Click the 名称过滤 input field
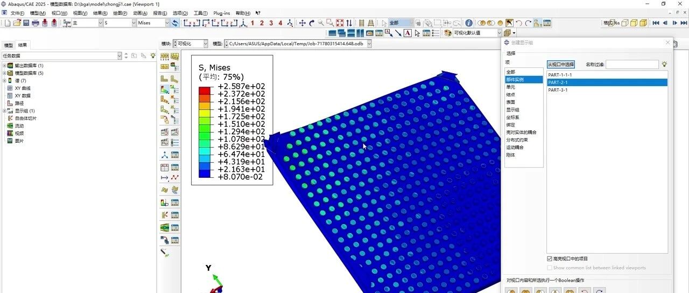Viewport: 689px width, 293px height. (632, 65)
